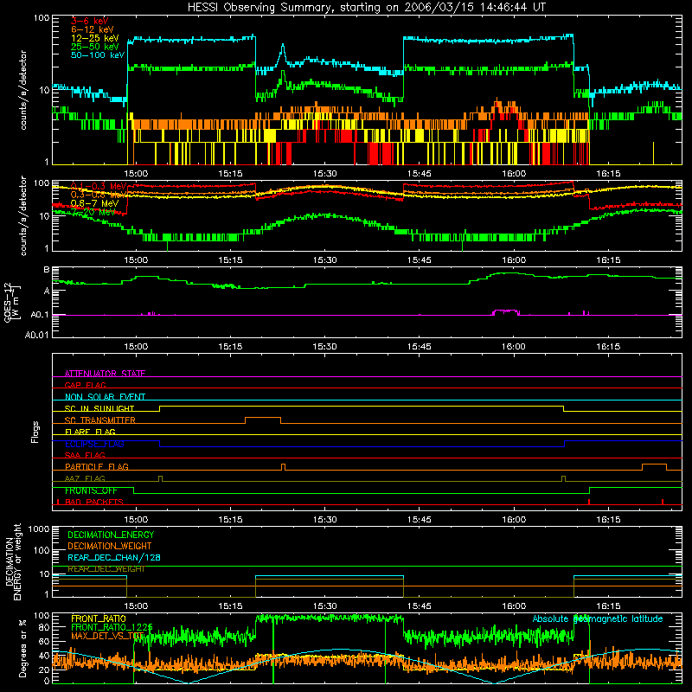This screenshot has height=692, width=692.
Task: Select the 12-25 keV legend label
Action: [x=95, y=38]
